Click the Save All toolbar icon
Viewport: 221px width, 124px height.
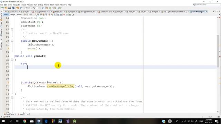(x=13, y=8)
